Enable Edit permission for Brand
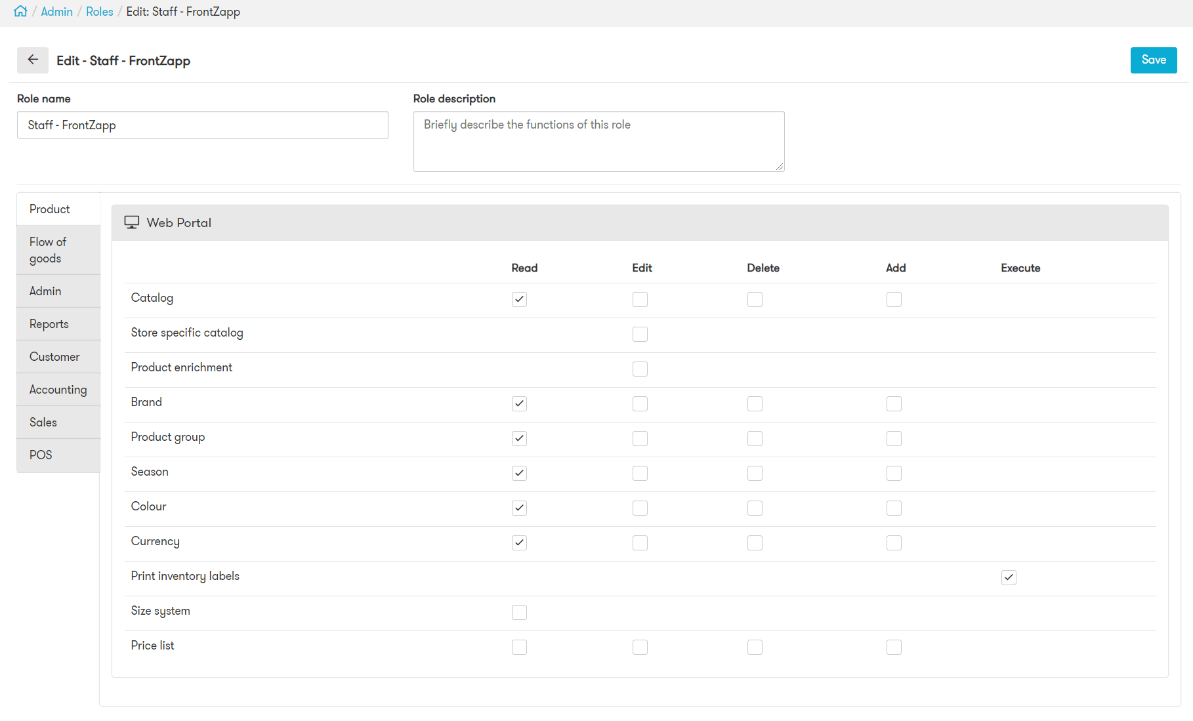 pyautogui.click(x=640, y=403)
